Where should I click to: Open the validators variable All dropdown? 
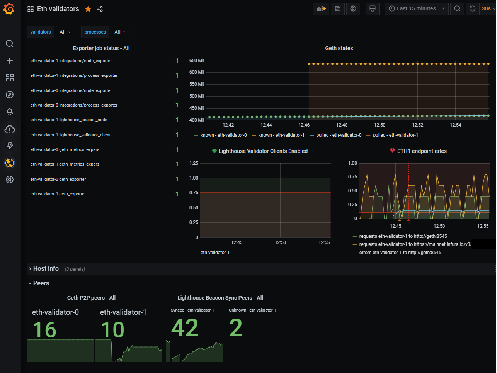pyautogui.click(x=65, y=32)
